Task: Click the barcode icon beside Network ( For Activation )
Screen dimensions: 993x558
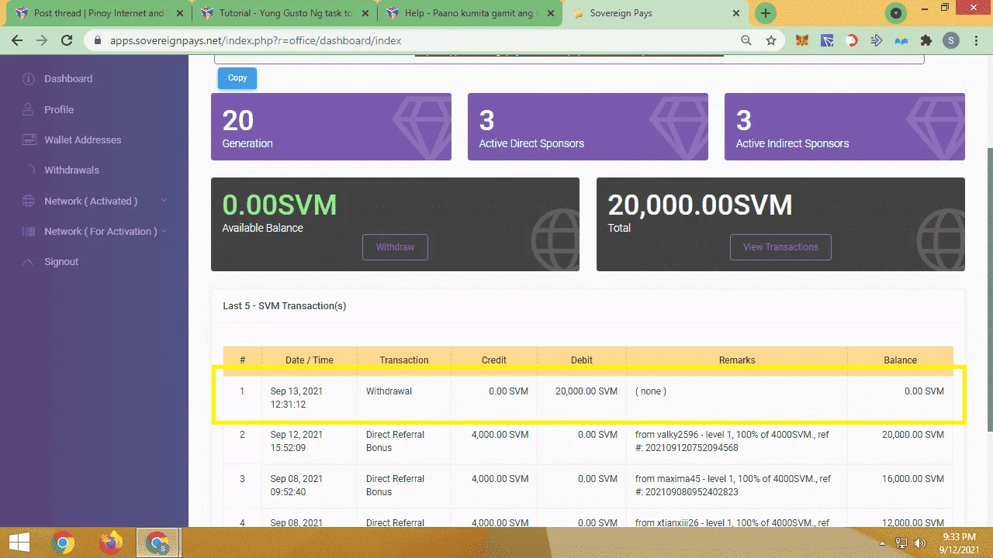Action: point(29,232)
